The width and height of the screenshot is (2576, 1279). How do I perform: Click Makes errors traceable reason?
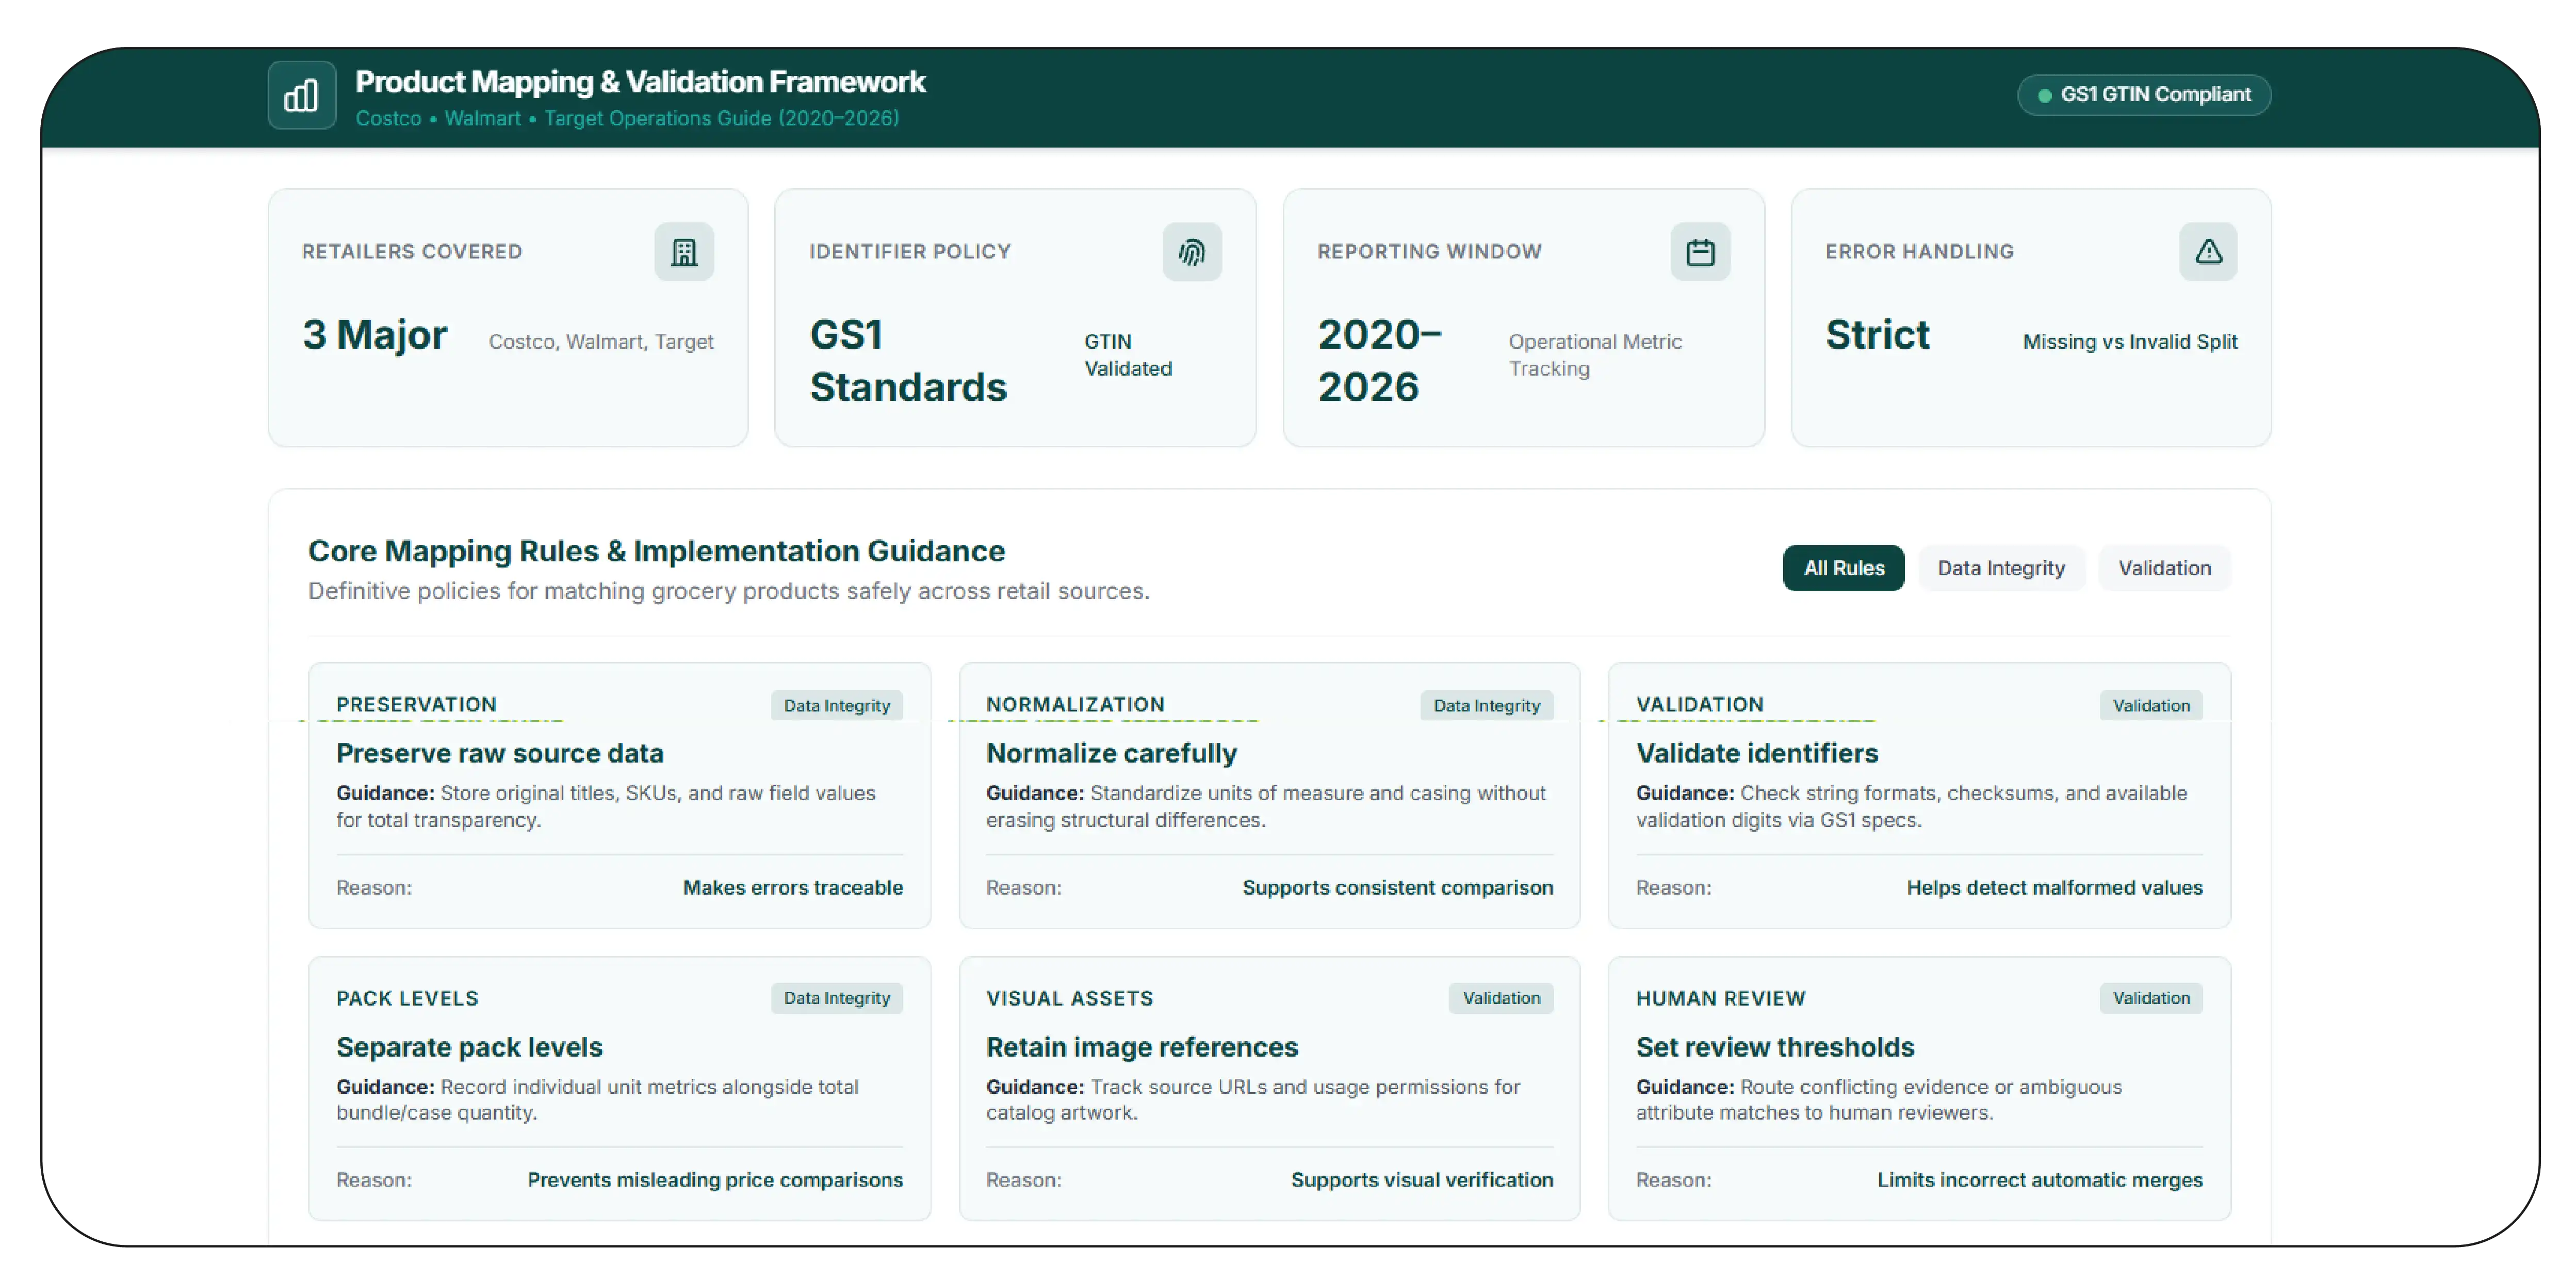click(x=792, y=888)
